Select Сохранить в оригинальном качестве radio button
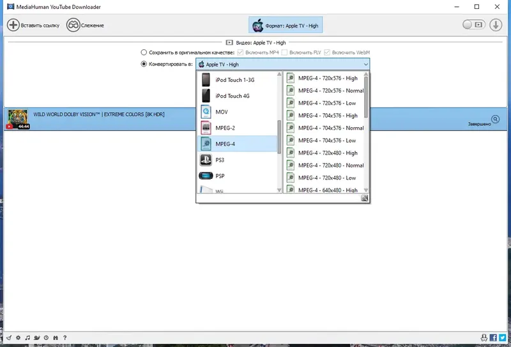 click(144, 52)
